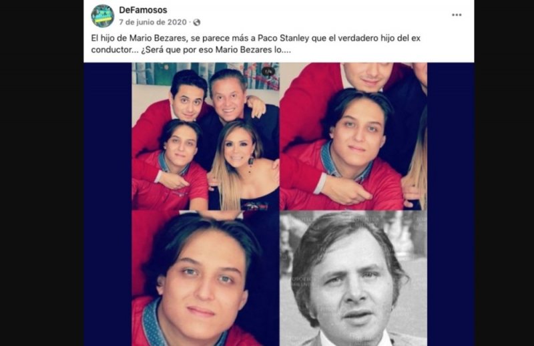The image size is (534, 346).
Task: Click the blonde woman in the group photo
Action: pos(238,166)
